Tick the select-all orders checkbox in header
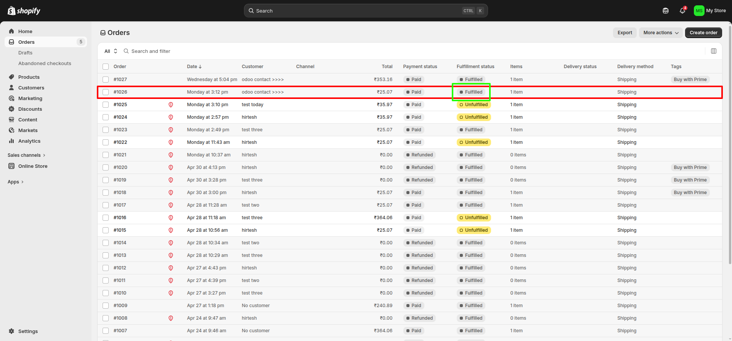The width and height of the screenshot is (732, 341). [x=106, y=67]
